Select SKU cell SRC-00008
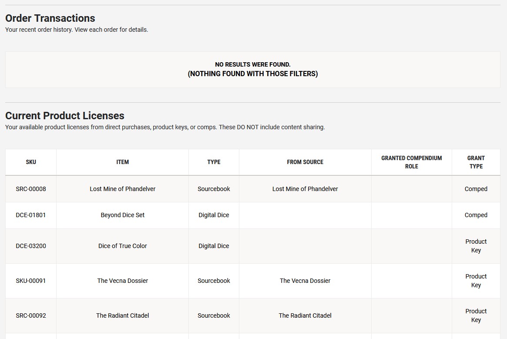507x339 pixels. [31, 189]
